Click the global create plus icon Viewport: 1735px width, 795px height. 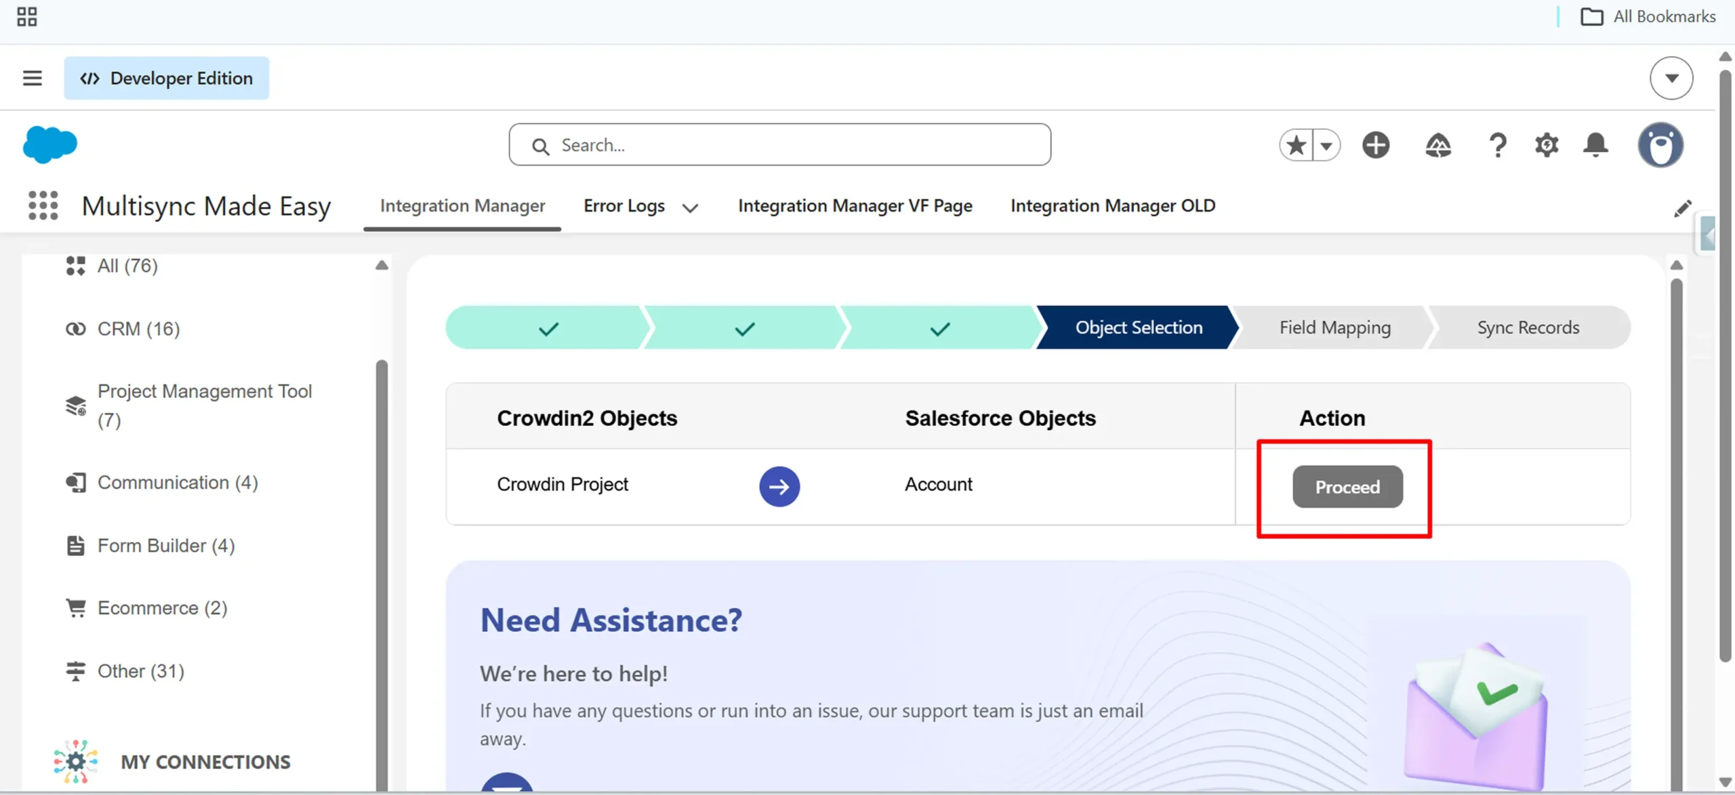(x=1376, y=145)
